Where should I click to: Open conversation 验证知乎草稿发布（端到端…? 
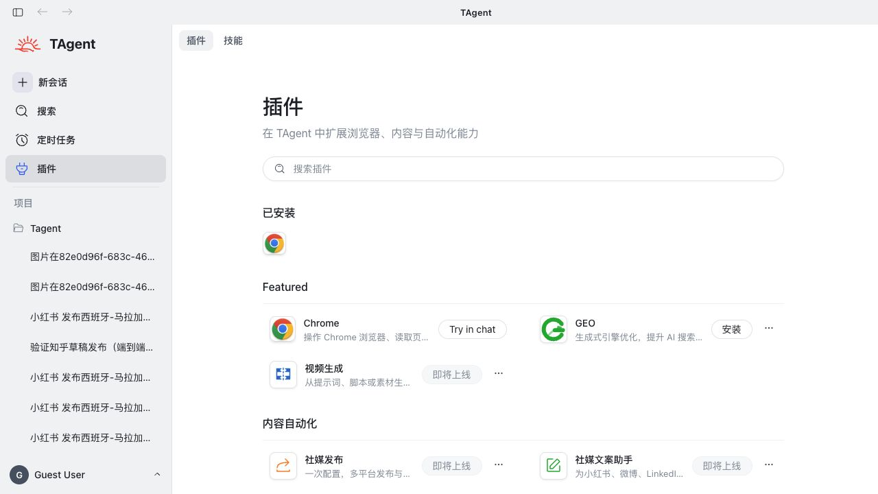pyautogui.click(x=92, y=347)
